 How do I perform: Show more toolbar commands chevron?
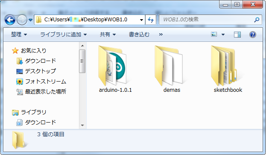coord(161,35)
